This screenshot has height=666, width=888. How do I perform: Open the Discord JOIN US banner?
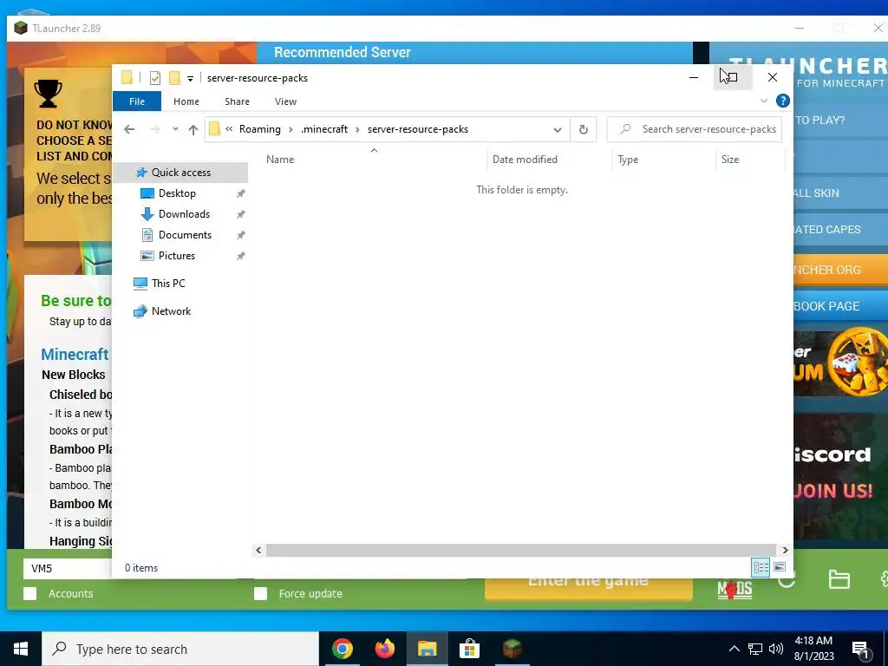(839, 476)
